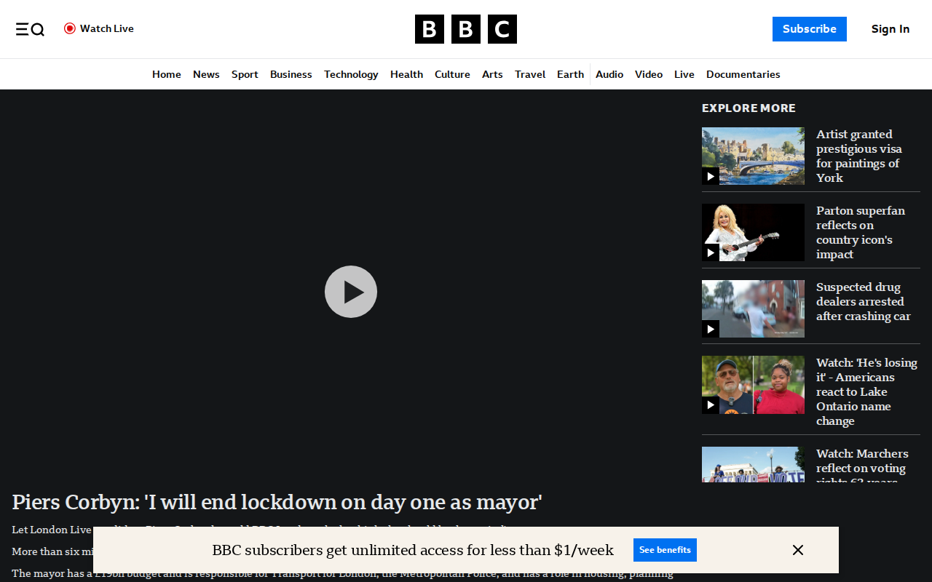
Task: Open Artist granted prestigious visa article
Action: click(x=858, y=156)
